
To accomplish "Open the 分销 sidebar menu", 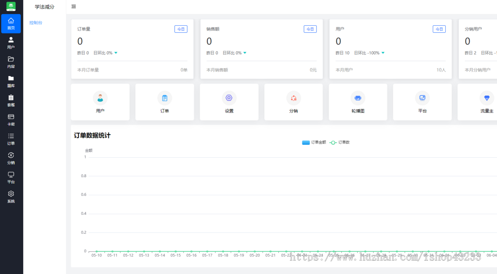I will point(11,158).
